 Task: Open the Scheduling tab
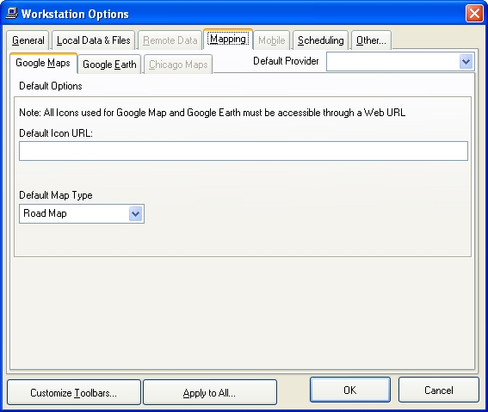320,40
